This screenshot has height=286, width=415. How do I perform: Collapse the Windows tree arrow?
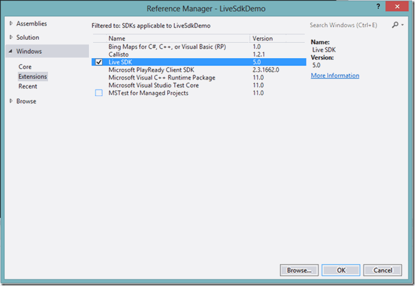pos(11,51)
